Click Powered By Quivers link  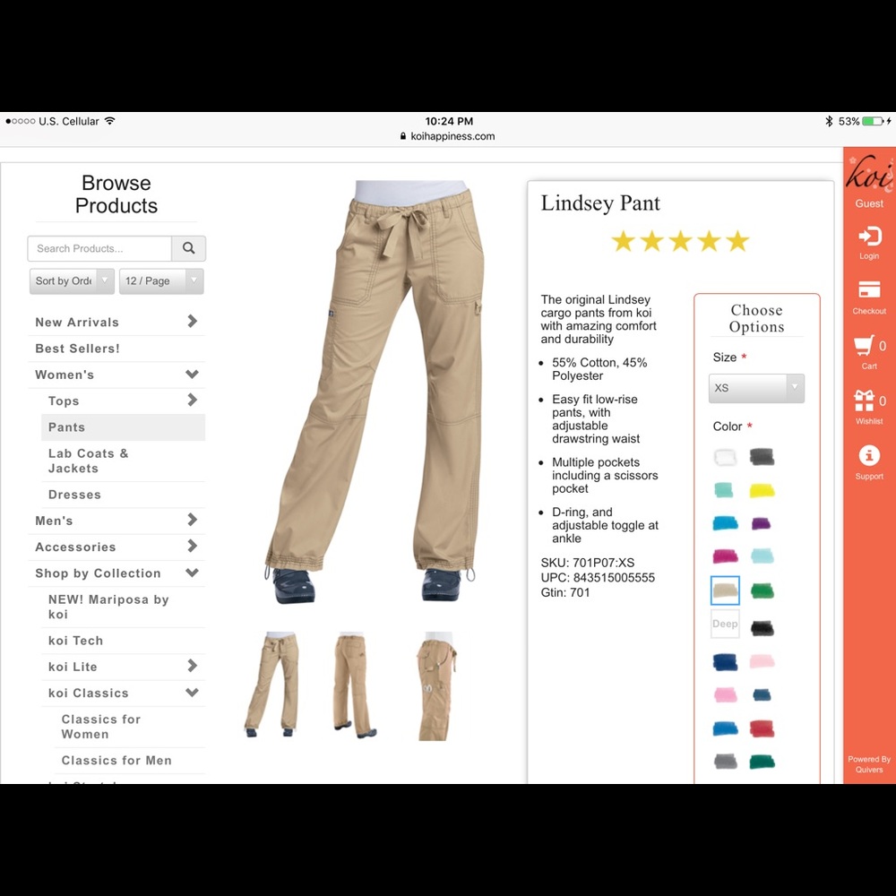[869, 764]
